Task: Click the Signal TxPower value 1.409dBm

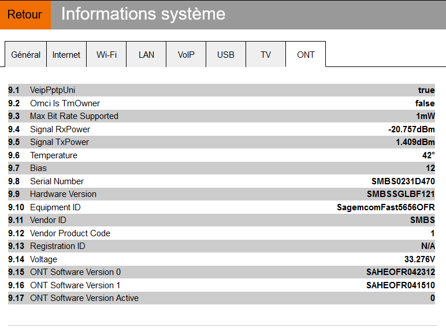Action: (x=415, y=142)
